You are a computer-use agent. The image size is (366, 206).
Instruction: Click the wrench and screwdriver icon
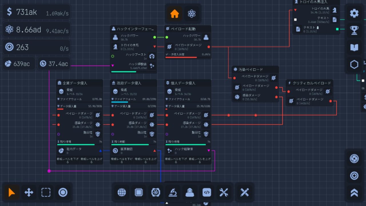[x=224, y=193]
